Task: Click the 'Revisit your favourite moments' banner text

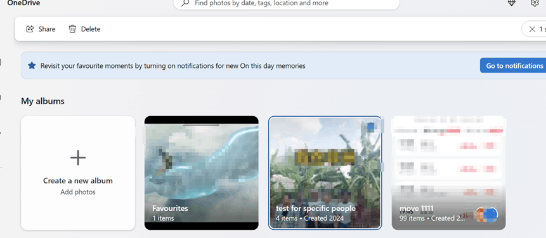Action: click(173, 65)
